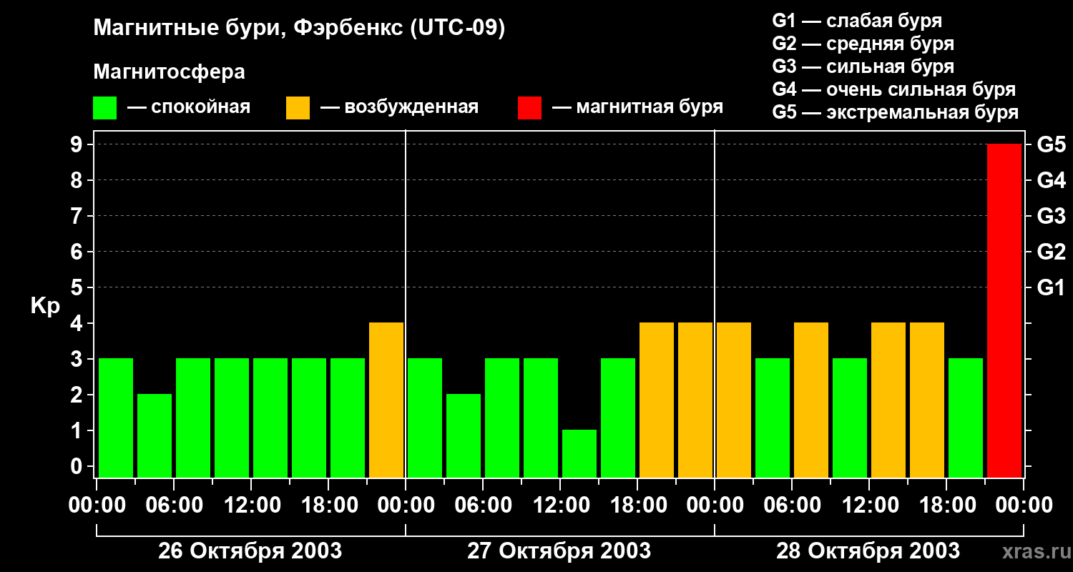
Task: Pick the Kp 2 bar on 27 October
Action: click(x=464, y=435)
